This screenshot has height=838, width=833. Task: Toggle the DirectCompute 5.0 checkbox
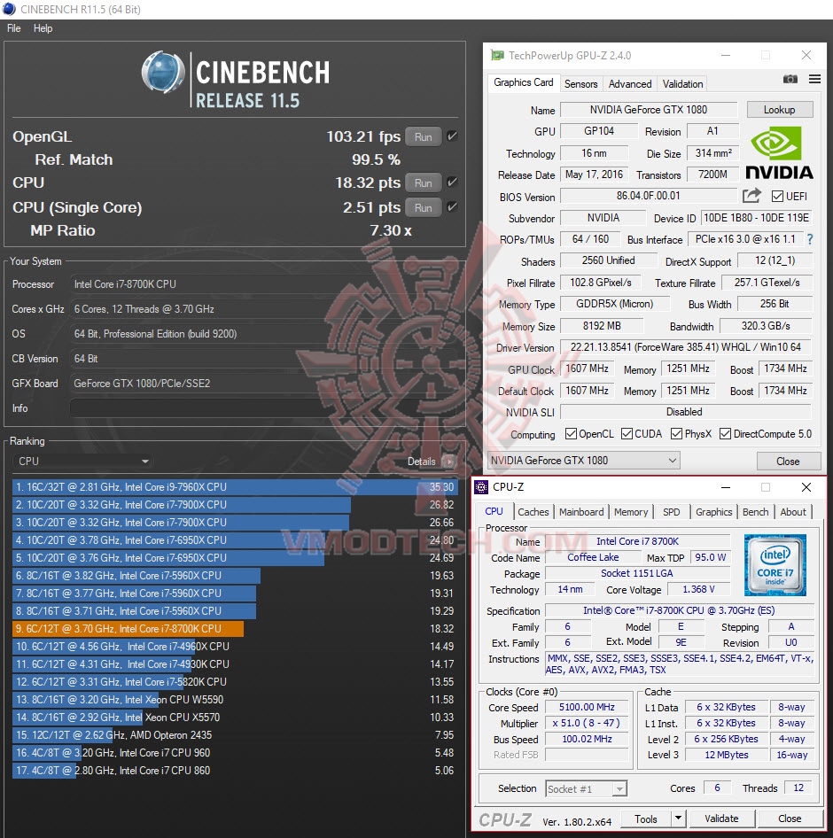(x=725, y=433)
